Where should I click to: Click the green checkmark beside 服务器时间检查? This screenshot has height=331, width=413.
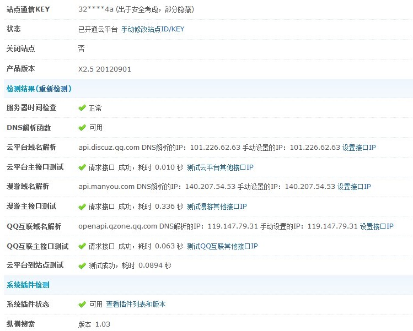82,108
